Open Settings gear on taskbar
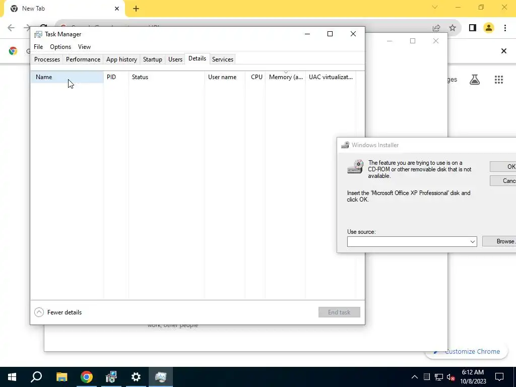 coord(136,377)
